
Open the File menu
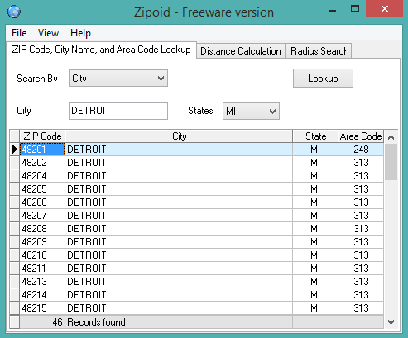click(19, 33)
